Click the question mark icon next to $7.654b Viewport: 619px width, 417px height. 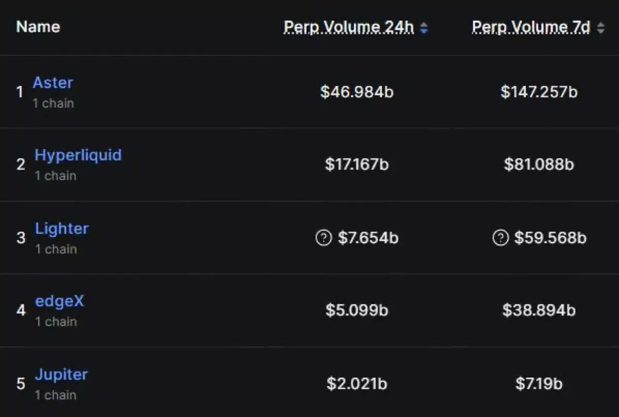[323, 238]
